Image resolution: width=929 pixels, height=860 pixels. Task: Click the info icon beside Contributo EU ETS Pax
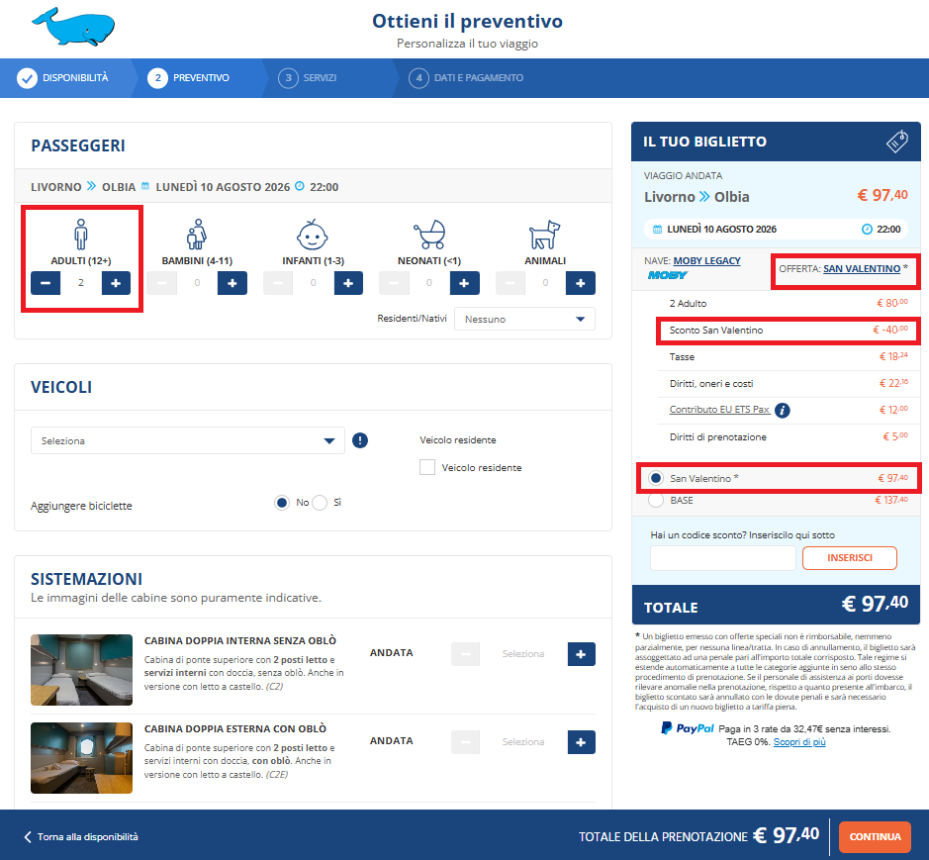tap(783, 410)
